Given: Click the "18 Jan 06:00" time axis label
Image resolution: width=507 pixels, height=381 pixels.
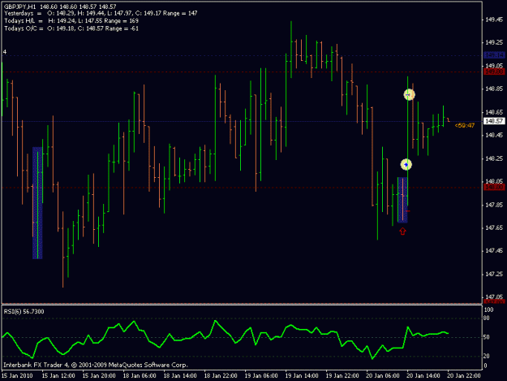Looking at the screenshot, I should pyautogui.click(x=140, y=376).
